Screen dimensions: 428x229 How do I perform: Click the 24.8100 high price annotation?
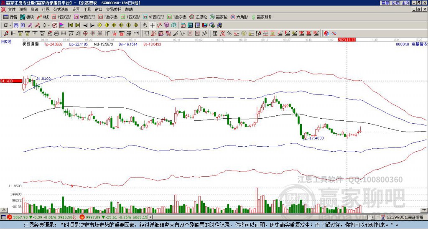[x=43, y=79]
